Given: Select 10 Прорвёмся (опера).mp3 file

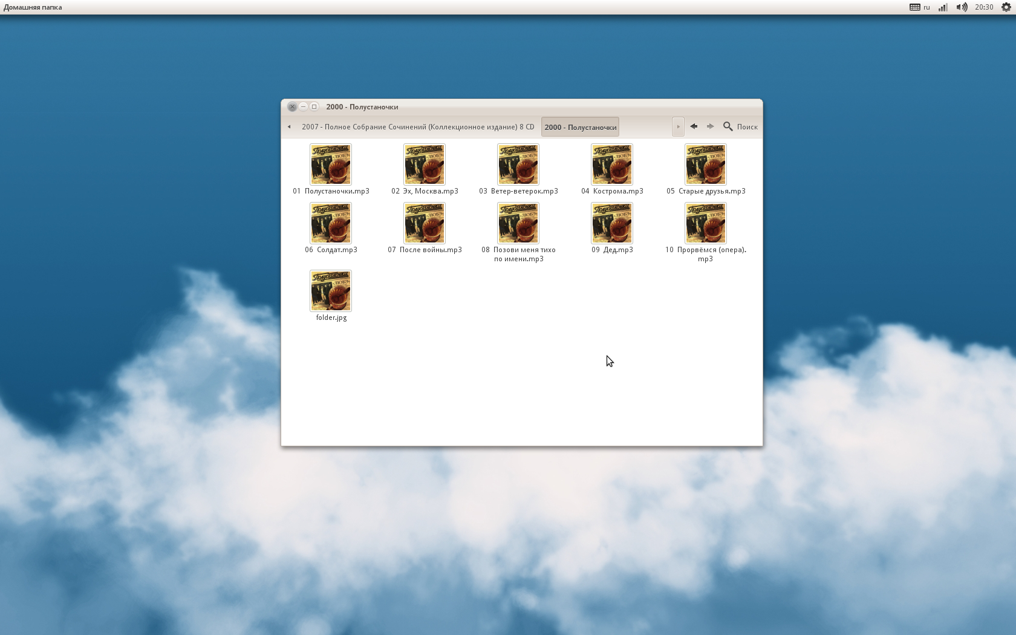Looking at the screenshot, I should coord(706,223).
